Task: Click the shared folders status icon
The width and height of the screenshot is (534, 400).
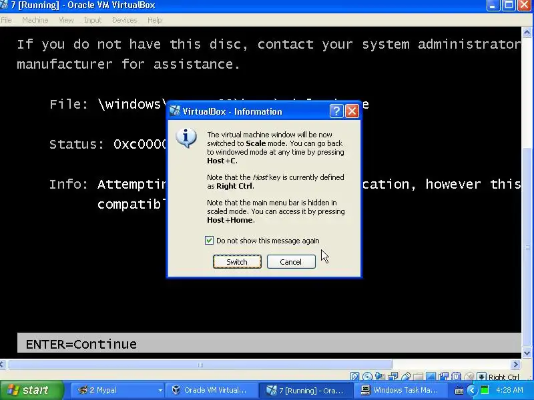Action: 418,376
